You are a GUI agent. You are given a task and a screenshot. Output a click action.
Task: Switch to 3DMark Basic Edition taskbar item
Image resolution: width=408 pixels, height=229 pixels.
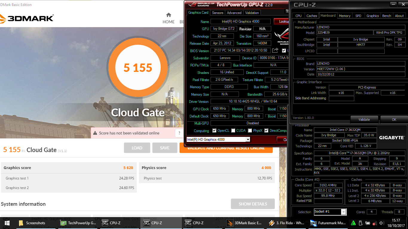click(244, 223)
